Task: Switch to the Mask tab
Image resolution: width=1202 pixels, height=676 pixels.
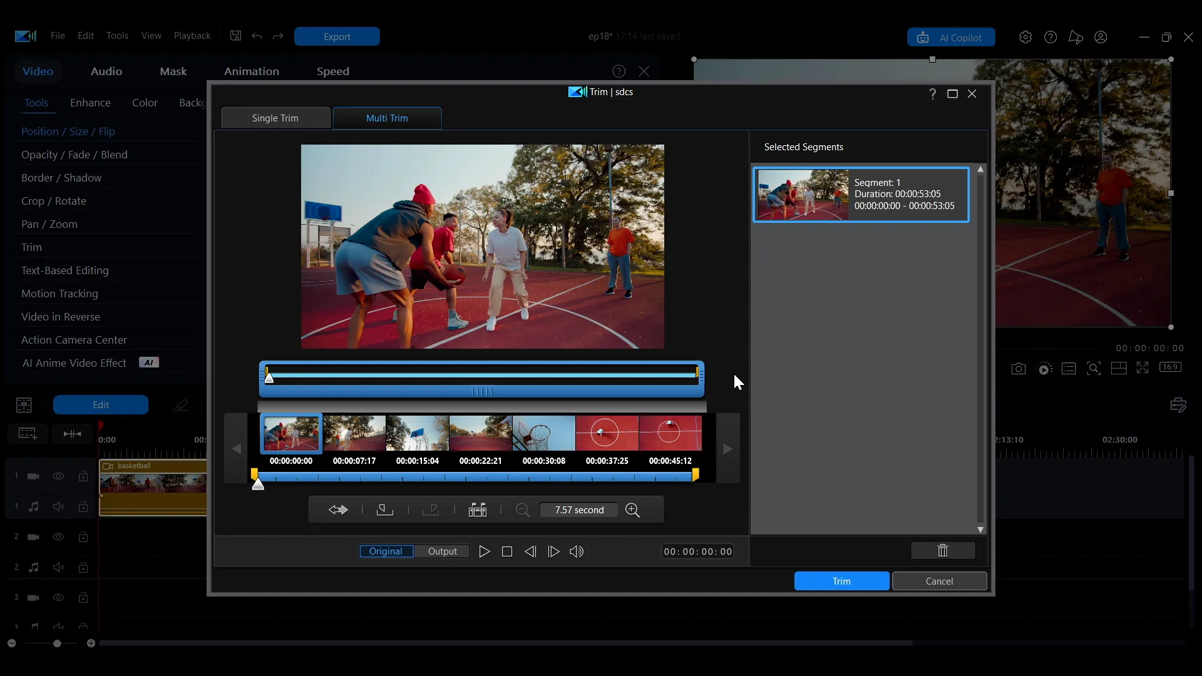Action: tap(173, 71)
